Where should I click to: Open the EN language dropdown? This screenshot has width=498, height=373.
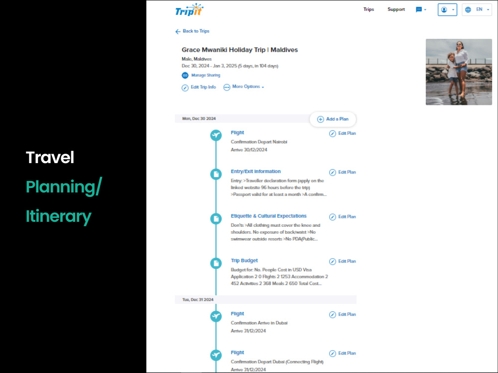(x=477, y=10)
